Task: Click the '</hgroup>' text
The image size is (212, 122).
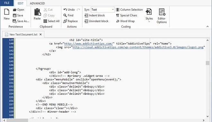Action: (43, 69)
